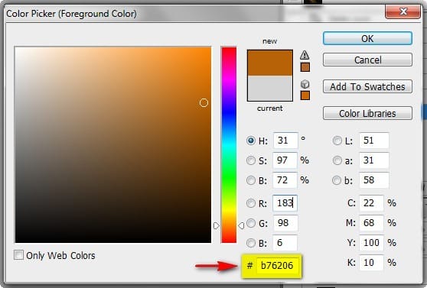This screenshot has height=288, width=427.
Task: Select the Lab a radio button
Action: click(x=337, y=160)
